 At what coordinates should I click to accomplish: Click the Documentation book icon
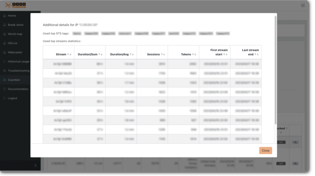coord(4,89)
